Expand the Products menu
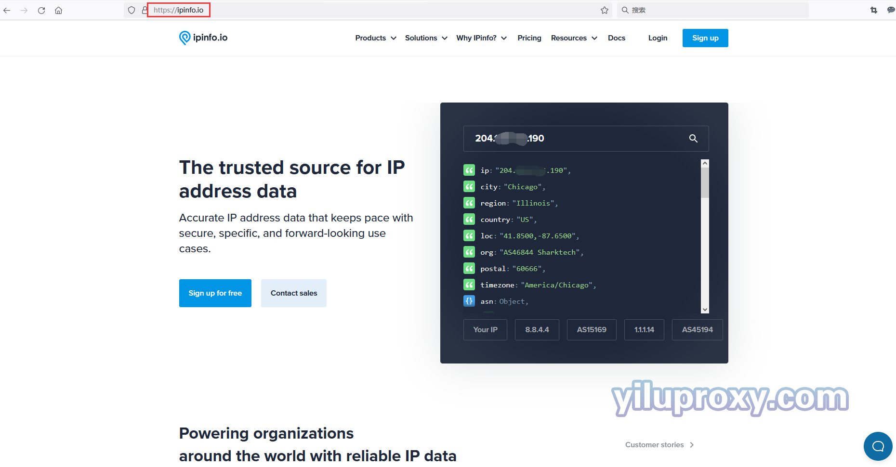 [x=376, y=38]
